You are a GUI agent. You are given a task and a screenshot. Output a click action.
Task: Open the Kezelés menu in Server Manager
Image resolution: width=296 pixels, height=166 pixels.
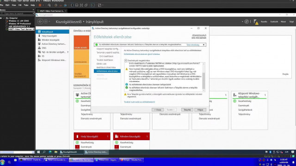pyautogui.click(x=264, y=22)
